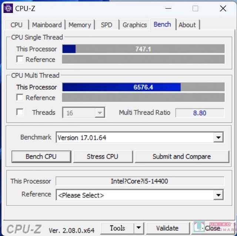The height and width of the screenshot is (236, 237).
Task: Click the multi thread score bar 6576.4
Action: click(x=143, y=87)
